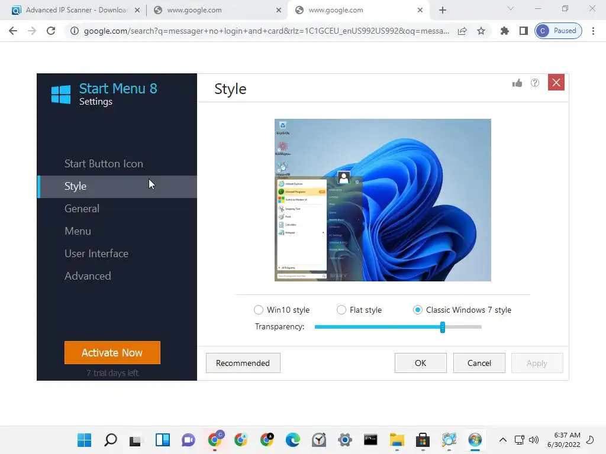Click the Activate Now button
606x454 pixels.
pos(112,352)
